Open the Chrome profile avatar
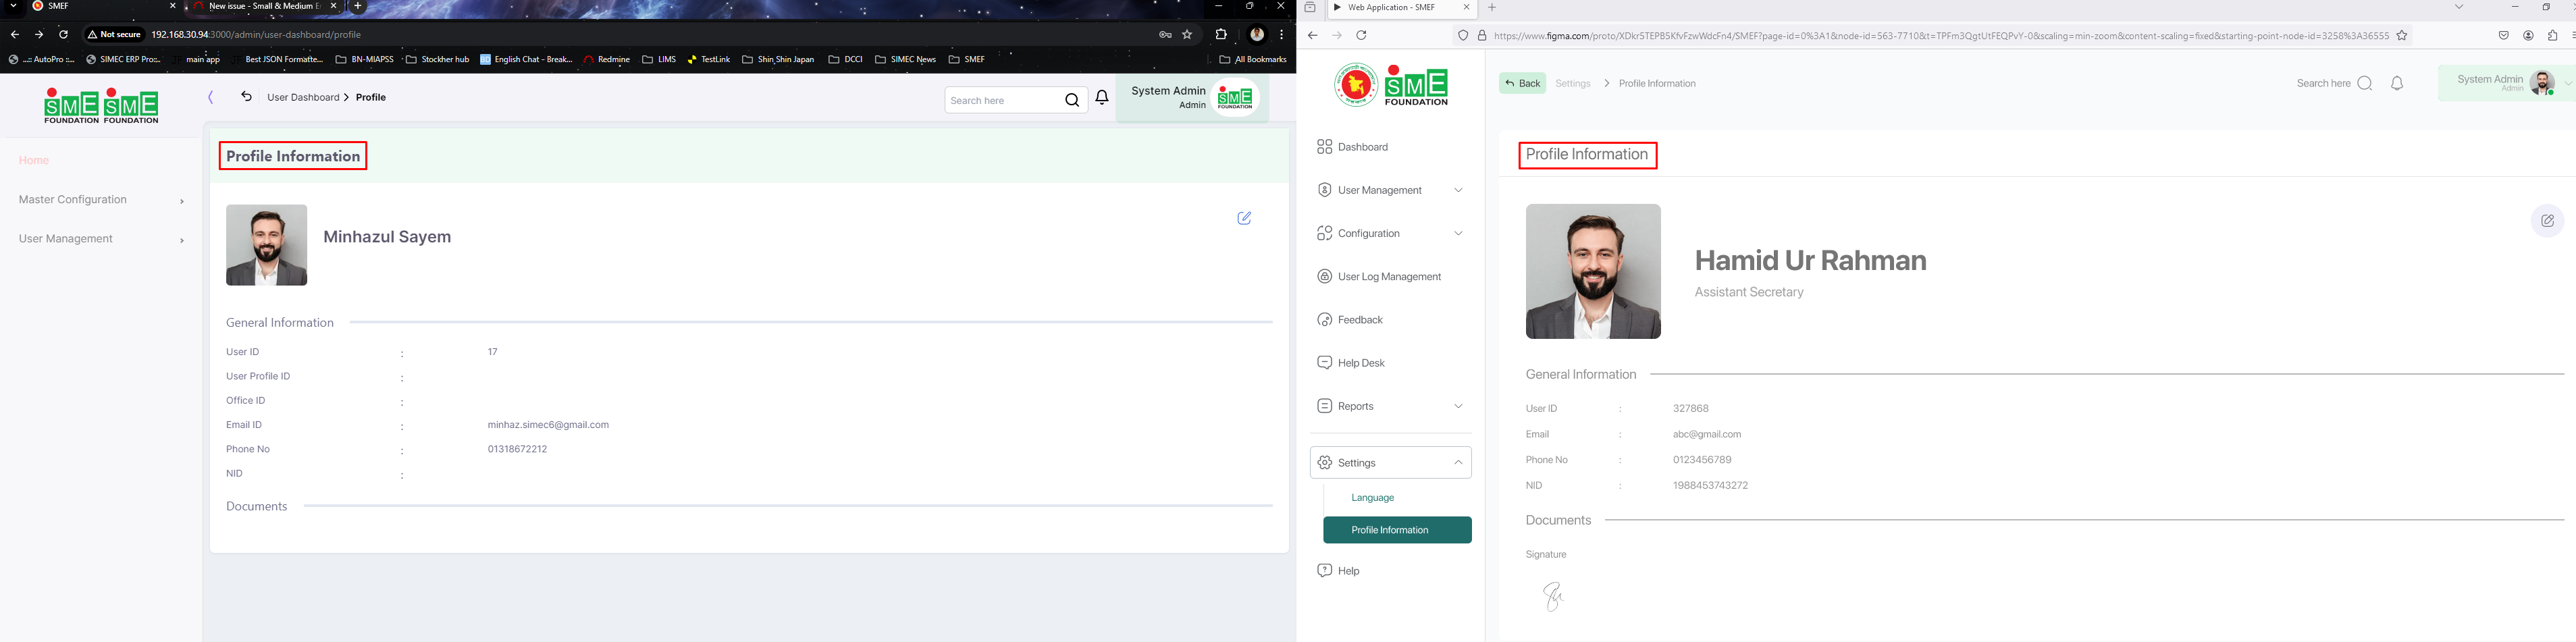Viewport: 2576px width, 642px height. [1257, 34]
